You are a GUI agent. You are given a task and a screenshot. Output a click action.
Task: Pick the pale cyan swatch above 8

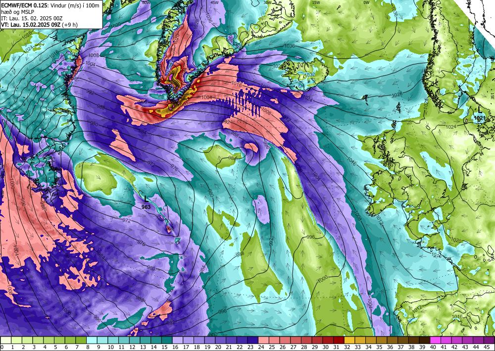click(x=92, y=340)
